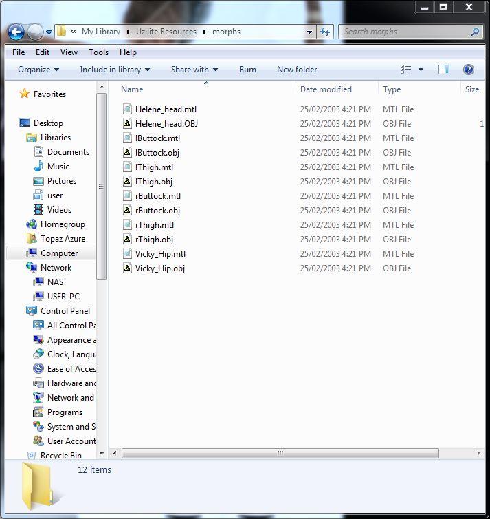Open the Organize dropdown
Image resolution: width=490 pixels, height=519 pixels.
[x=38, y=70]
